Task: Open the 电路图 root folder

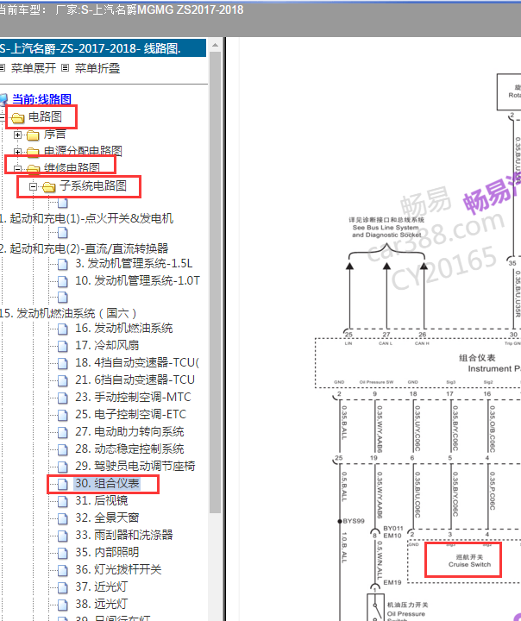Action: [x=45, y=116]
